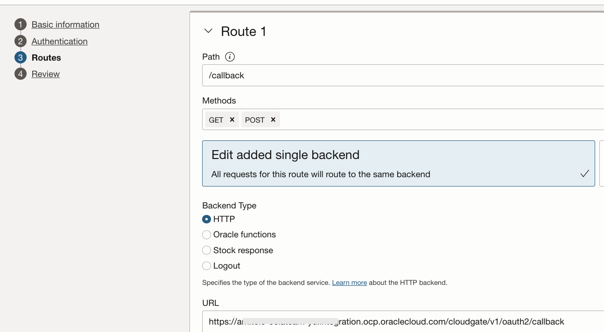The width and height of the screenshot is (604, 332).
Task: Switch backend type to Logout
Action: point(207,266)
